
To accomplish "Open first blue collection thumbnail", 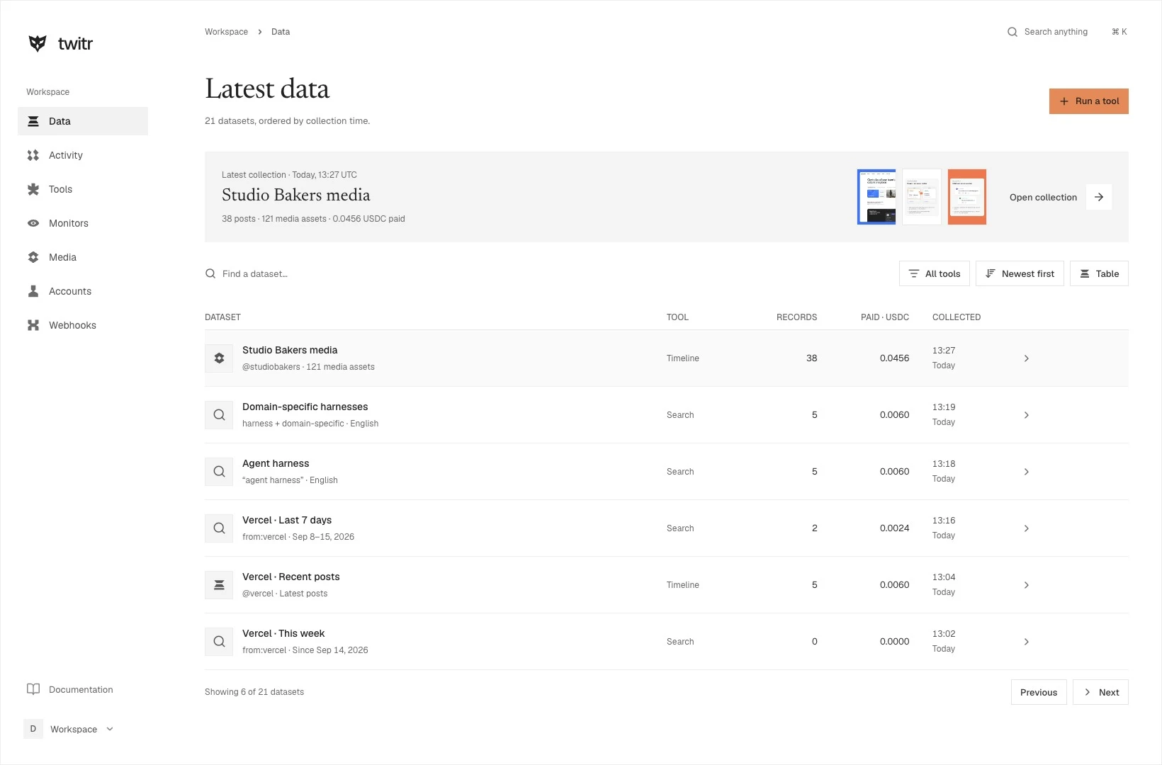I will [876, 197].
